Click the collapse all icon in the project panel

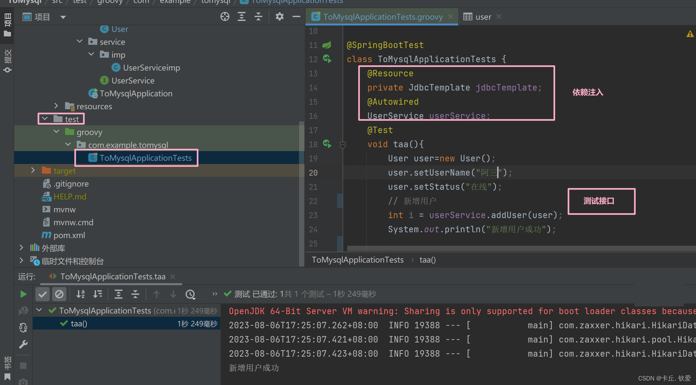(258, 16)
